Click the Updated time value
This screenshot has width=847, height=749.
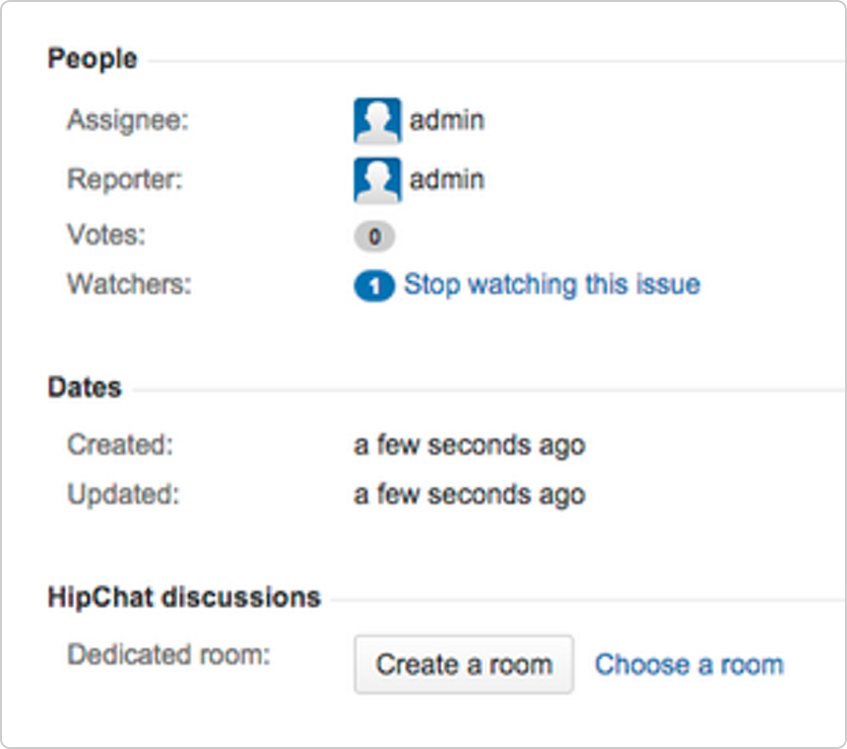pos(469,494)
